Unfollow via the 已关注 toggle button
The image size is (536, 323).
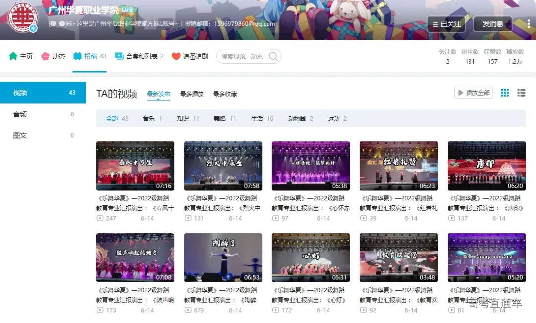pyautogui.click(x=446, y=23)
